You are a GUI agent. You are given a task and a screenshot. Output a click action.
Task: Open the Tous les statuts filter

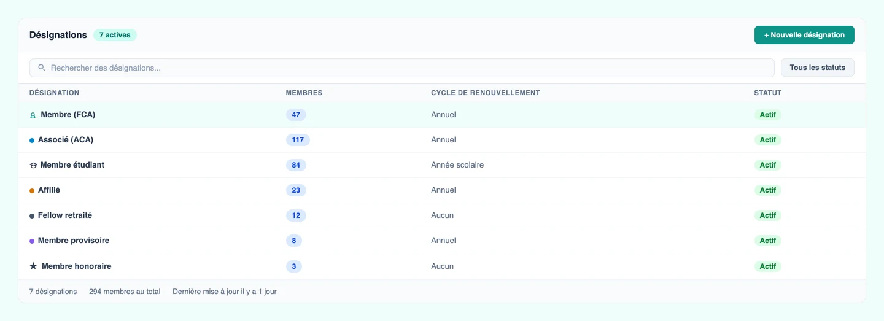coord(817,68)
